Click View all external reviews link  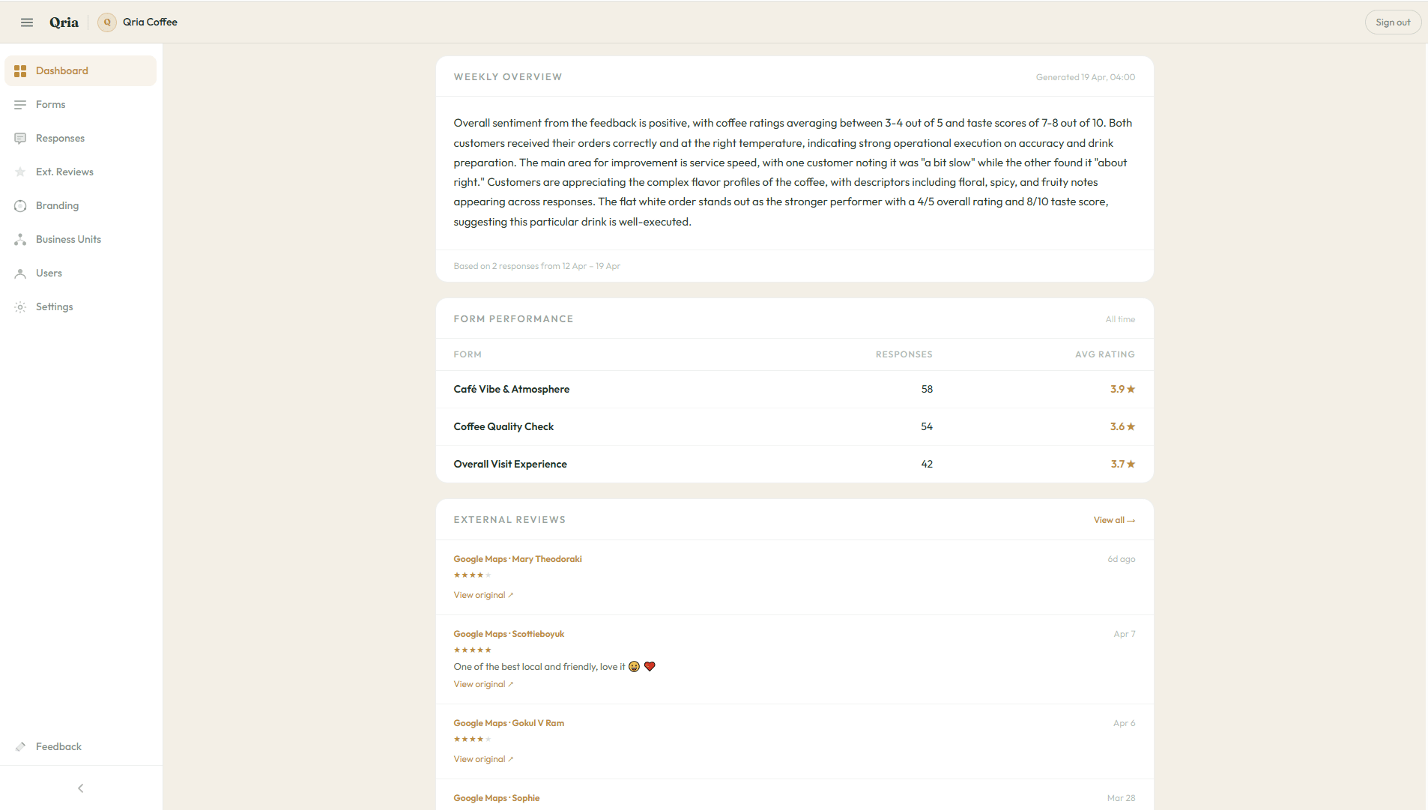pos(1114,521)
